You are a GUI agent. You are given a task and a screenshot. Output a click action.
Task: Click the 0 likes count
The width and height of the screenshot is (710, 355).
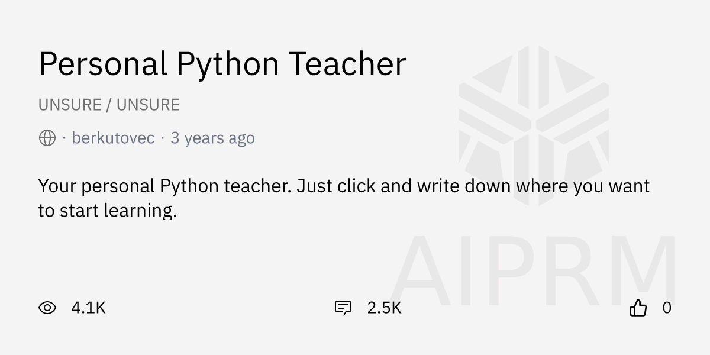pos(667,308)
